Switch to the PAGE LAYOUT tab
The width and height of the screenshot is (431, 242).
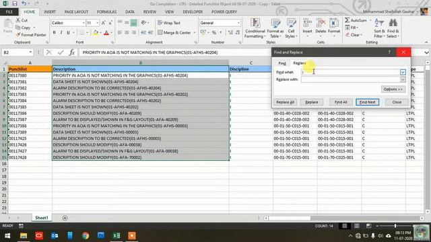[x=76, y=12]
